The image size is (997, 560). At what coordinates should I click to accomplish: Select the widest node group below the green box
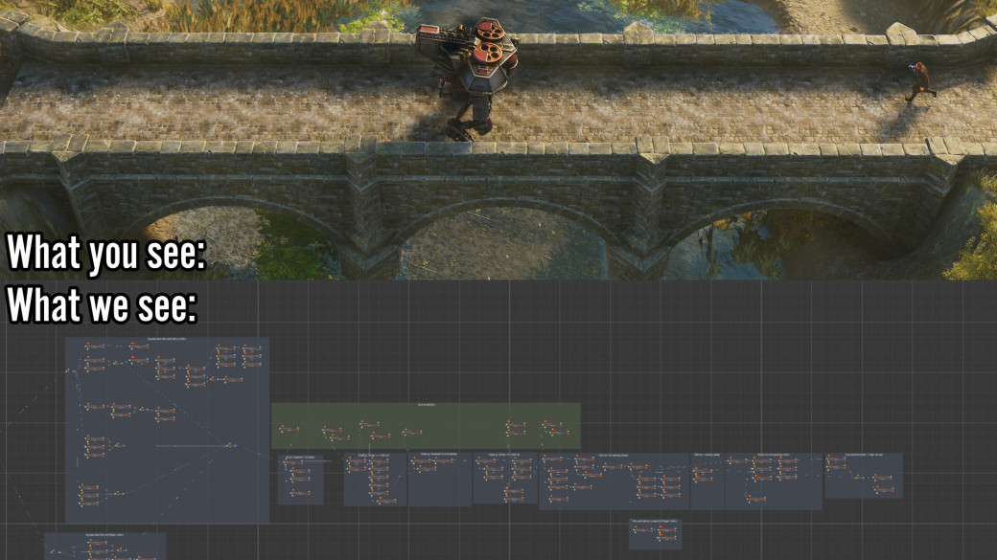[614, 481]
